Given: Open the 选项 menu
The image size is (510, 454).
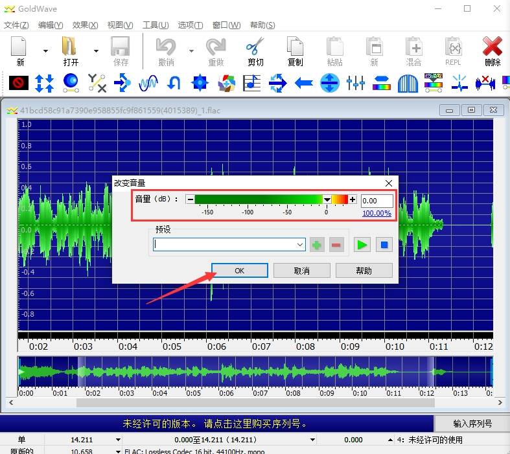Looking at the screenshot, I should tap(191, 25).
